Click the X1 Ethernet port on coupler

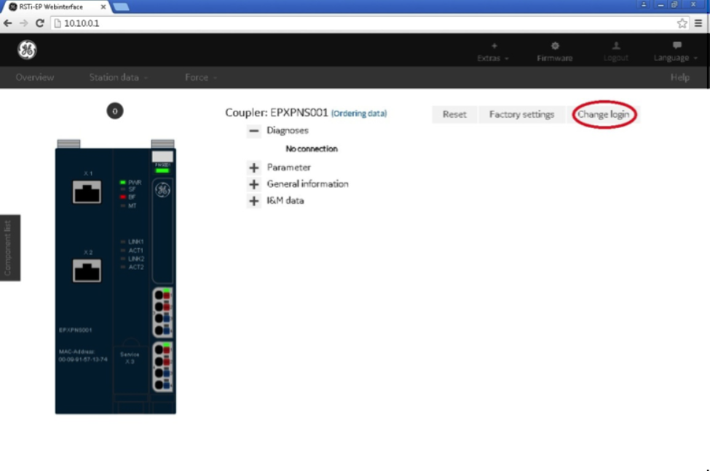coord(87,191)
